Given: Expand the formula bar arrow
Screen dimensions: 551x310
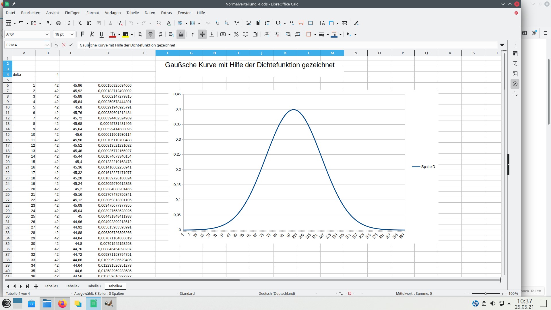Looking at the screenshot, I should point(502,45).
